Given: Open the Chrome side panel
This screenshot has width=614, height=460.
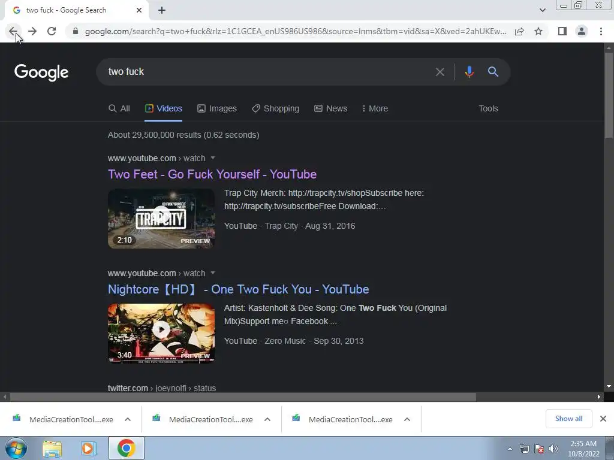Looking at the screenshot, I should point(562,31).
